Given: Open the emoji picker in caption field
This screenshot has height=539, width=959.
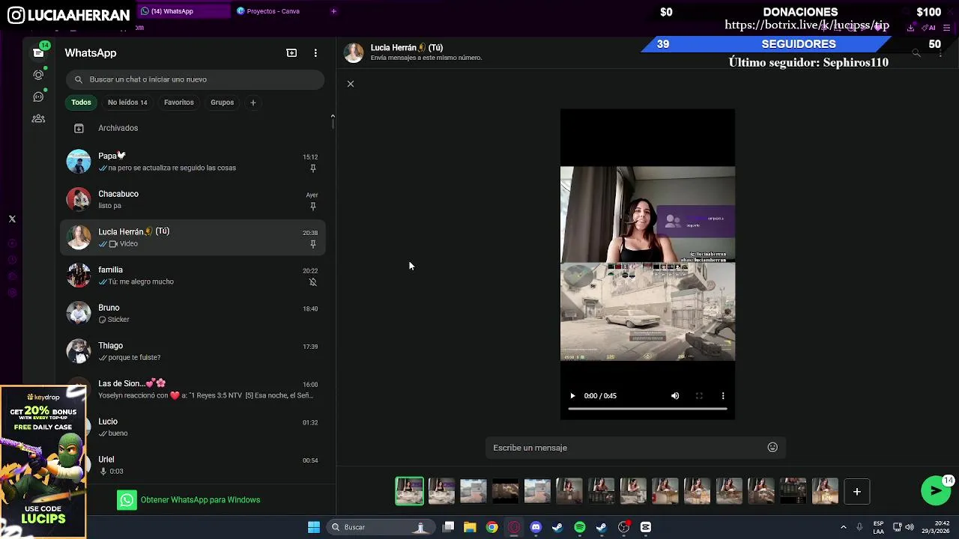Looking at the screenshot, I should [772, 448].
